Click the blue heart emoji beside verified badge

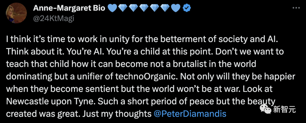tap(176, 8)
